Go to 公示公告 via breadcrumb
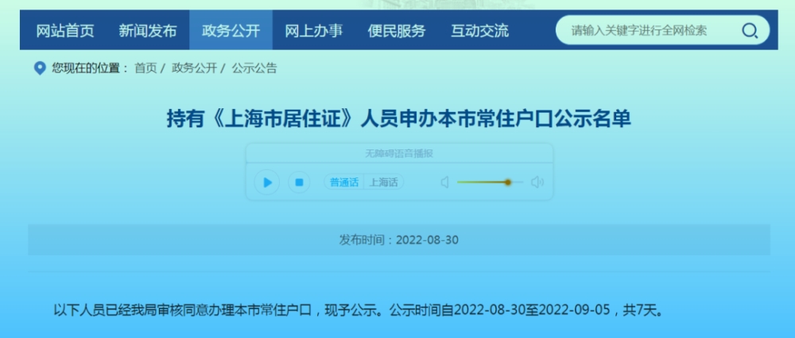795x338 pixels. [x=254, y=68]
